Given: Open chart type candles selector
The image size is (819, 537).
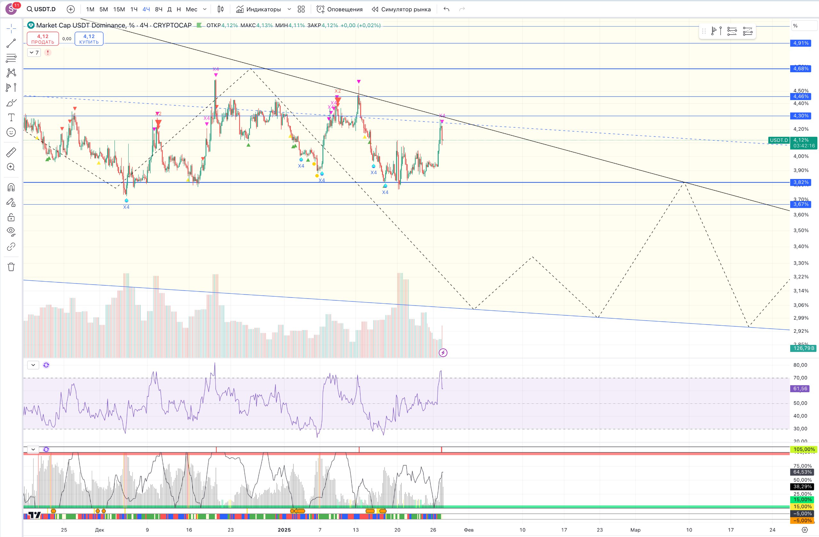Looking at the screenshot, I should coord(220,9).
